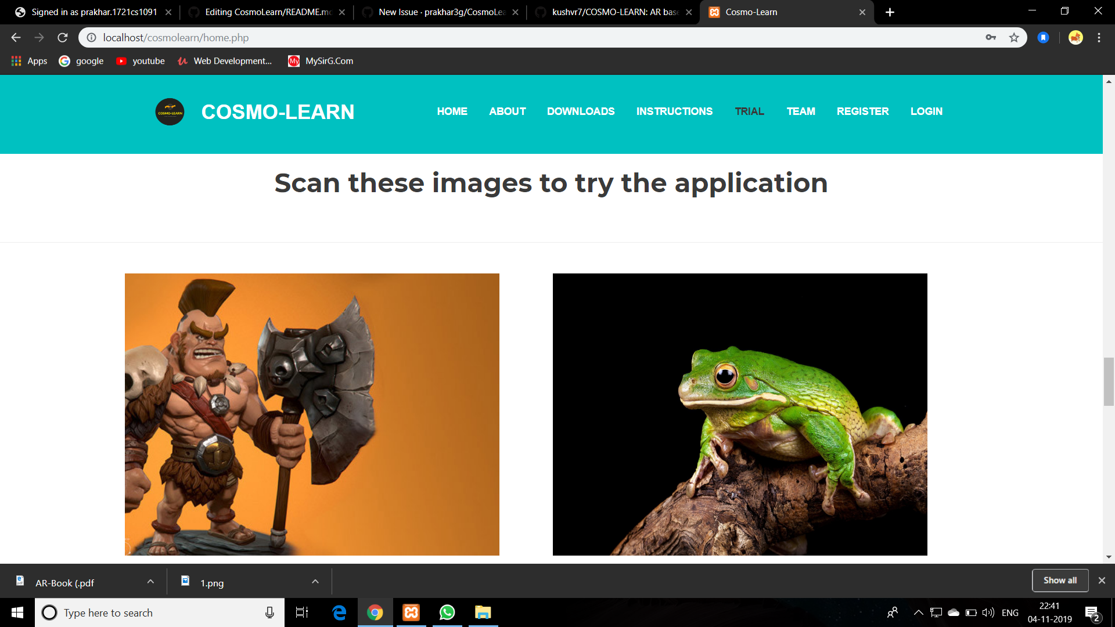Reload the page with the refresh icon

(x=62, y=37)
